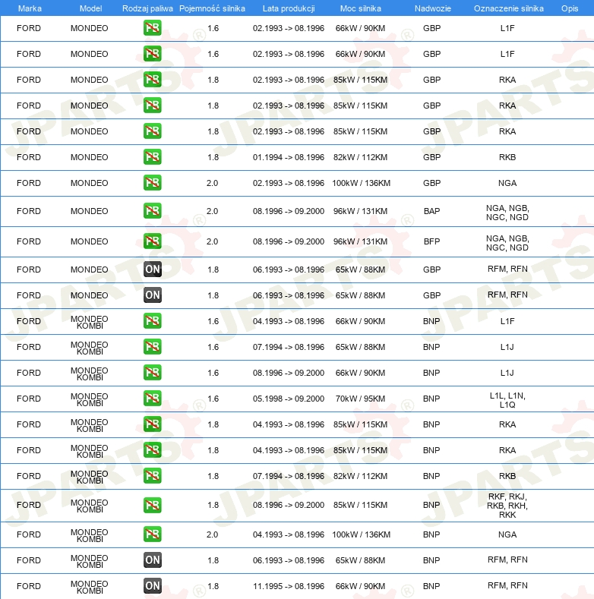This screenshot has width=594, height=599.
Task: Select 96kW / 131KM in the BAP row
Action: pyautogui.click(x=360, y=211)
